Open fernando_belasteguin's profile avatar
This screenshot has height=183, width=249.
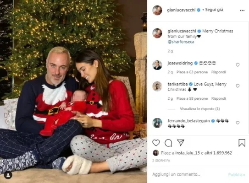[x=157, y=123]
